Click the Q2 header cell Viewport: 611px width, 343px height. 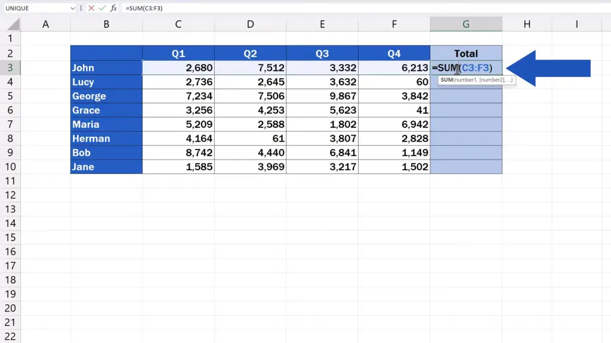[250, 53]
